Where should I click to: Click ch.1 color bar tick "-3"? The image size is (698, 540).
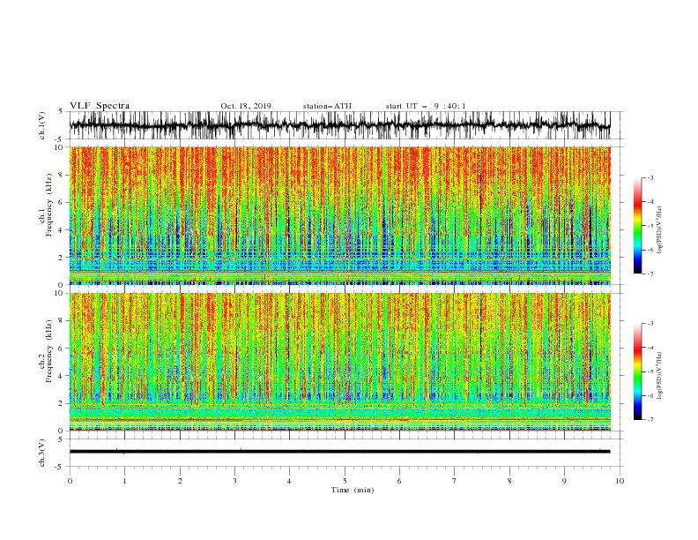(x=650, y=177)
